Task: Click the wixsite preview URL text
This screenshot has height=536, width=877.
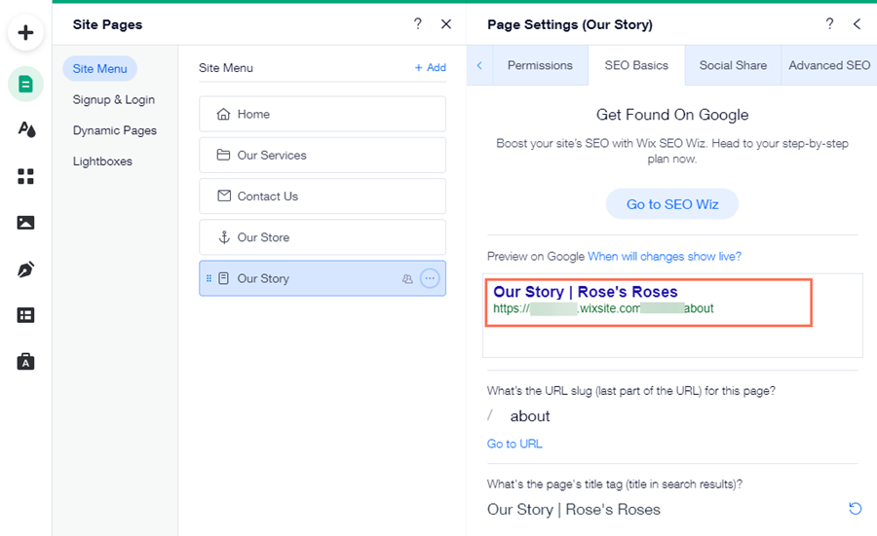Action: point(603,308)
